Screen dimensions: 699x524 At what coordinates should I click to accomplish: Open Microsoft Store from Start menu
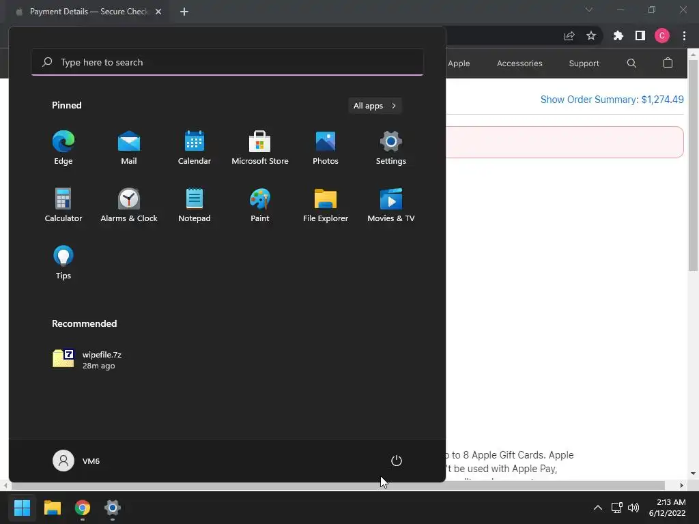pos(260,148)
